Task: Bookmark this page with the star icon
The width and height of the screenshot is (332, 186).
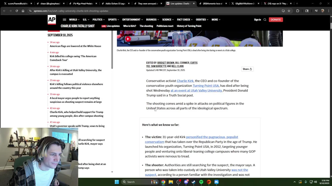Action: point(289,11)
